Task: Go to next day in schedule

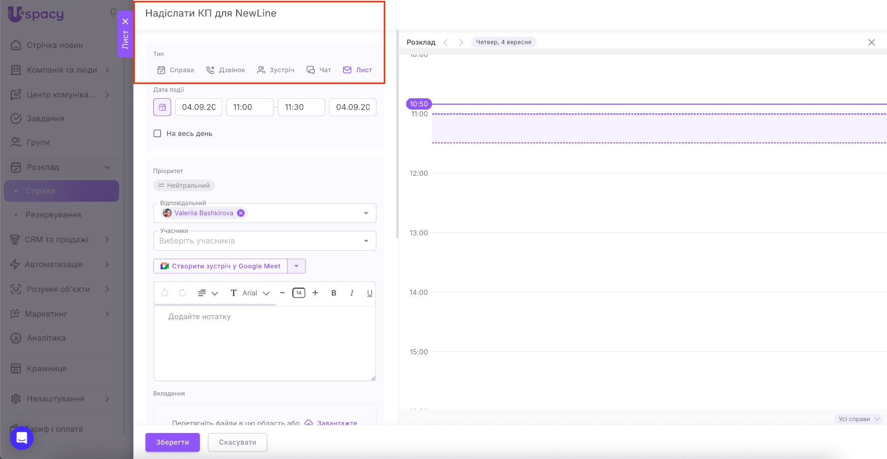Action: (461, 42)
